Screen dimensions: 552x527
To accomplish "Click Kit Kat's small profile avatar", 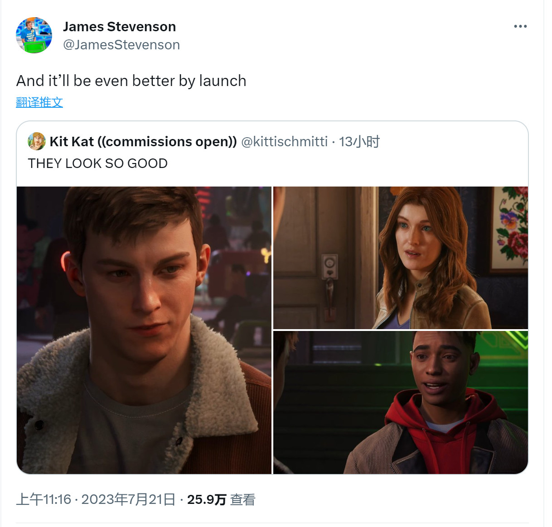I will click(x=37, y=141).
